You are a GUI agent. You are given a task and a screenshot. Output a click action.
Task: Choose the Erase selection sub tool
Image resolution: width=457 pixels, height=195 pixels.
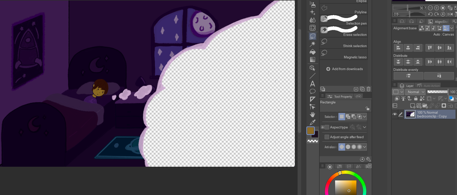click(x=344, y=32)
